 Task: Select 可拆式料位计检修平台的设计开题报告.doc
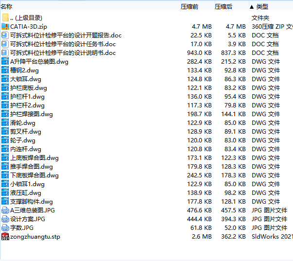coord(66,35)
